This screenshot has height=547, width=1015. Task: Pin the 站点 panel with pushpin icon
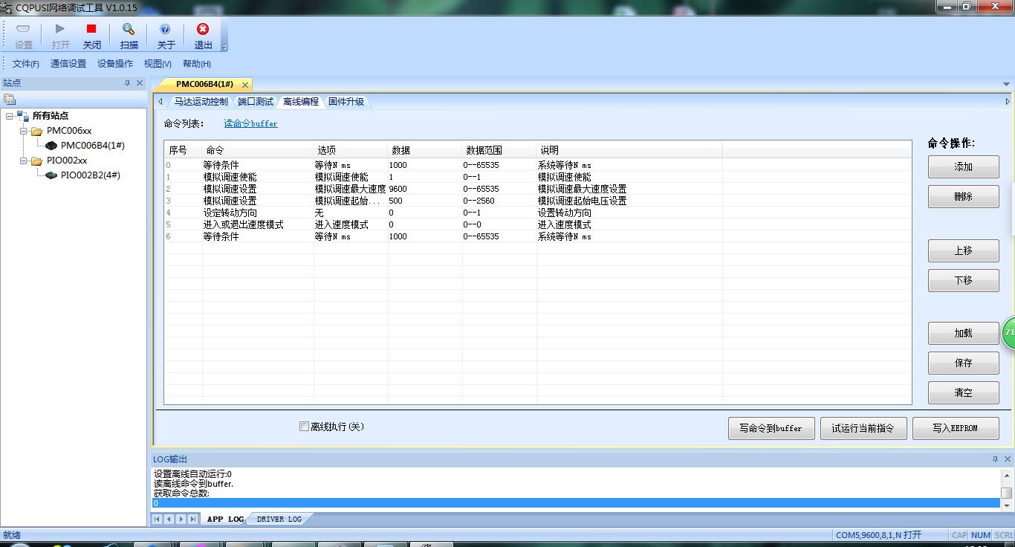[x=127, y=83]
